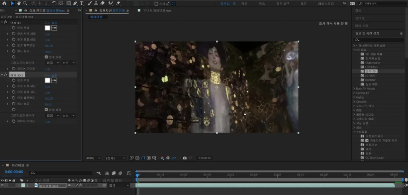
Task: Select the Clone Stamp tool
Action: [96, 3]
